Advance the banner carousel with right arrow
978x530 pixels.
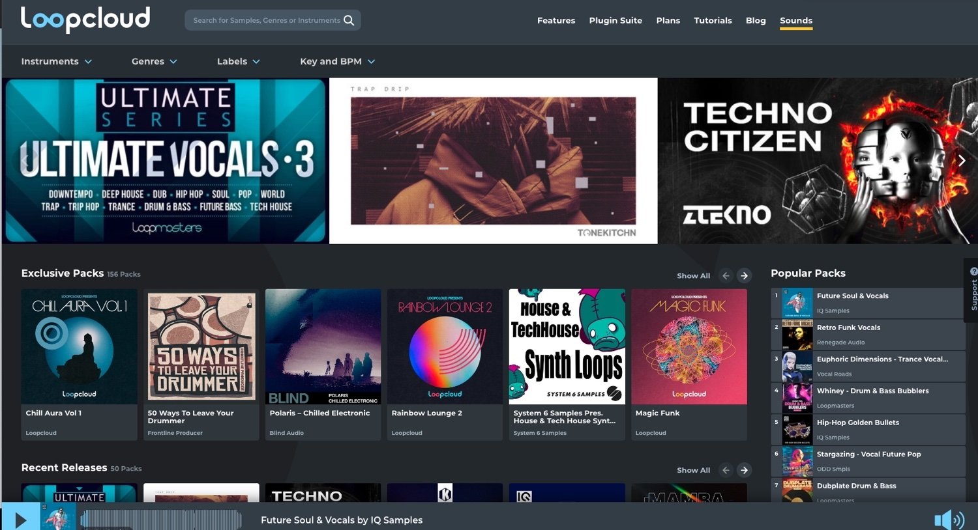(961, 160)
